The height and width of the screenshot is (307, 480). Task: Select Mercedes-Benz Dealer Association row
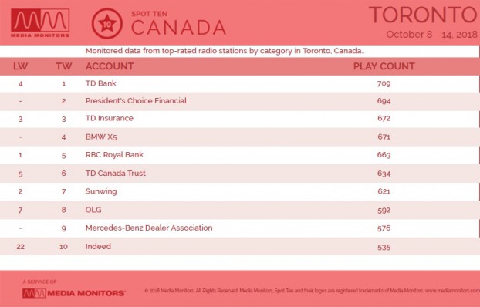click(x=240, y=228)
